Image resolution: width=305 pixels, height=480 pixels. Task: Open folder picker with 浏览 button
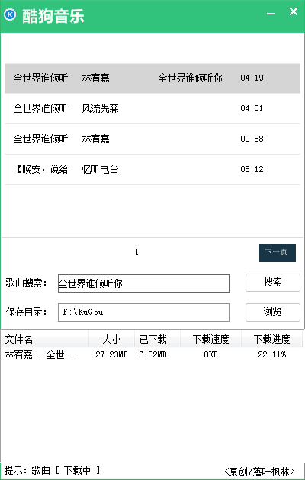(272, 312)
